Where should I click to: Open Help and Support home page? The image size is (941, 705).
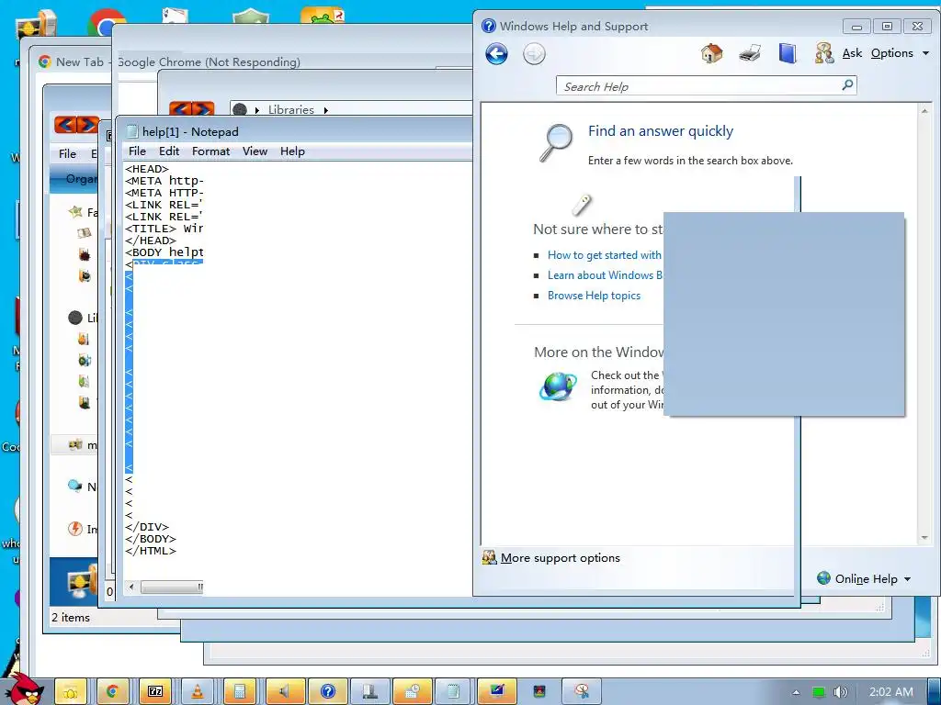coord(712,53)
